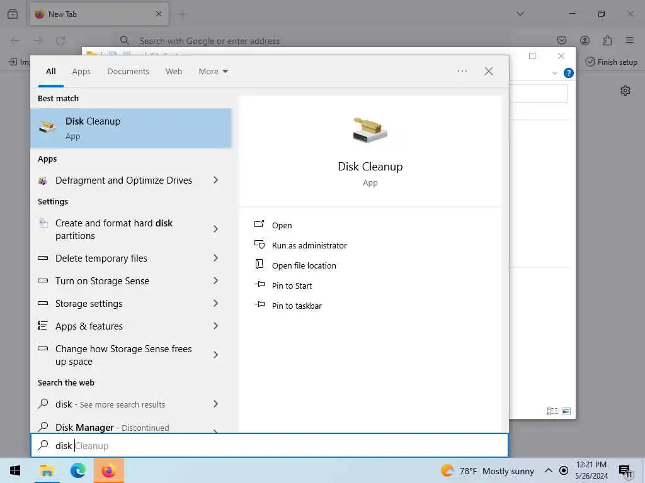Click the Change how Storage Sense frees icon
The width and height of the screenshot is (645, 483).
pos(43,348)
